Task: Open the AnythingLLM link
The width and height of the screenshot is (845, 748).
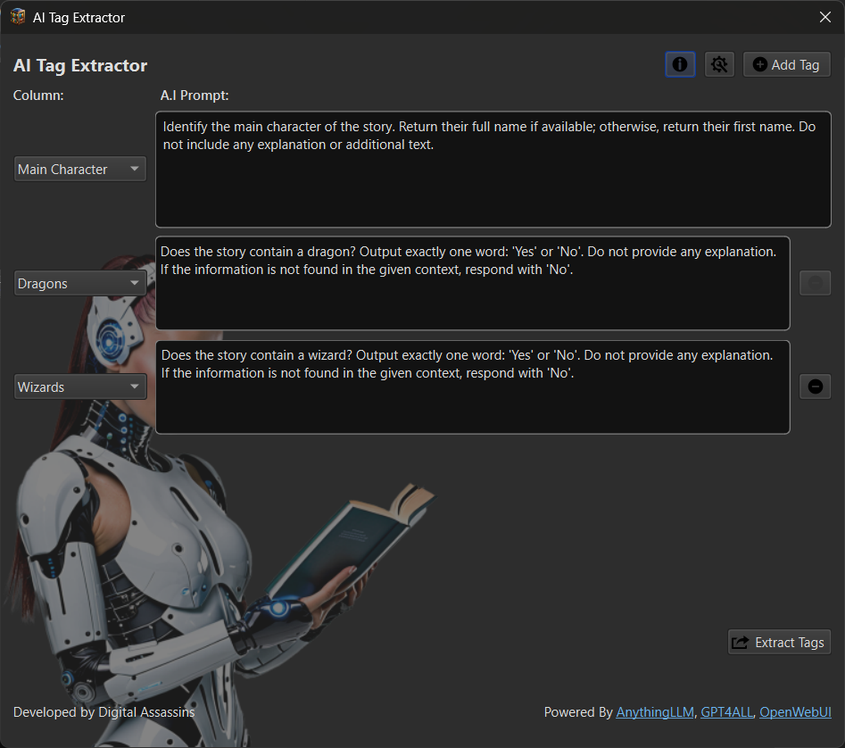Action: pyautogui.click(x=655, y=712)
